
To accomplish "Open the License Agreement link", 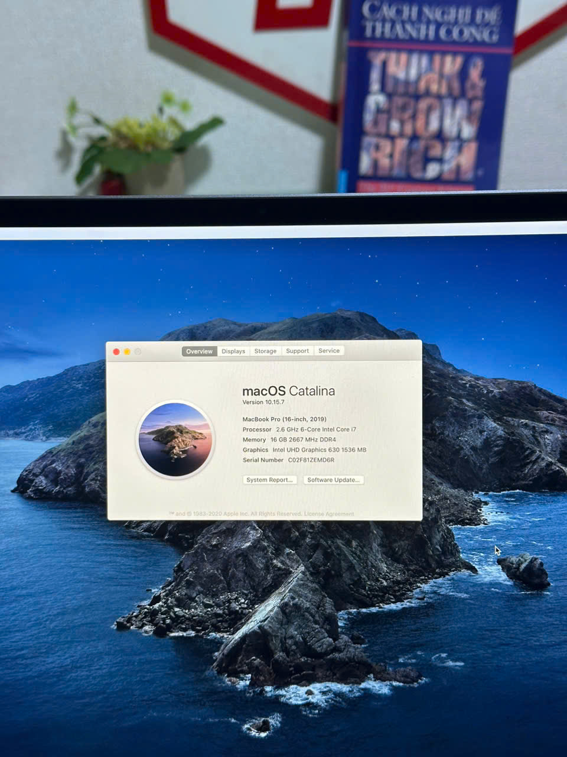I will pyautogui.click(x=329, y=514).
